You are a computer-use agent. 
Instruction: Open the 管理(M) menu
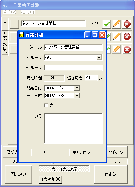pyautogui.click(x=10, y=12)
